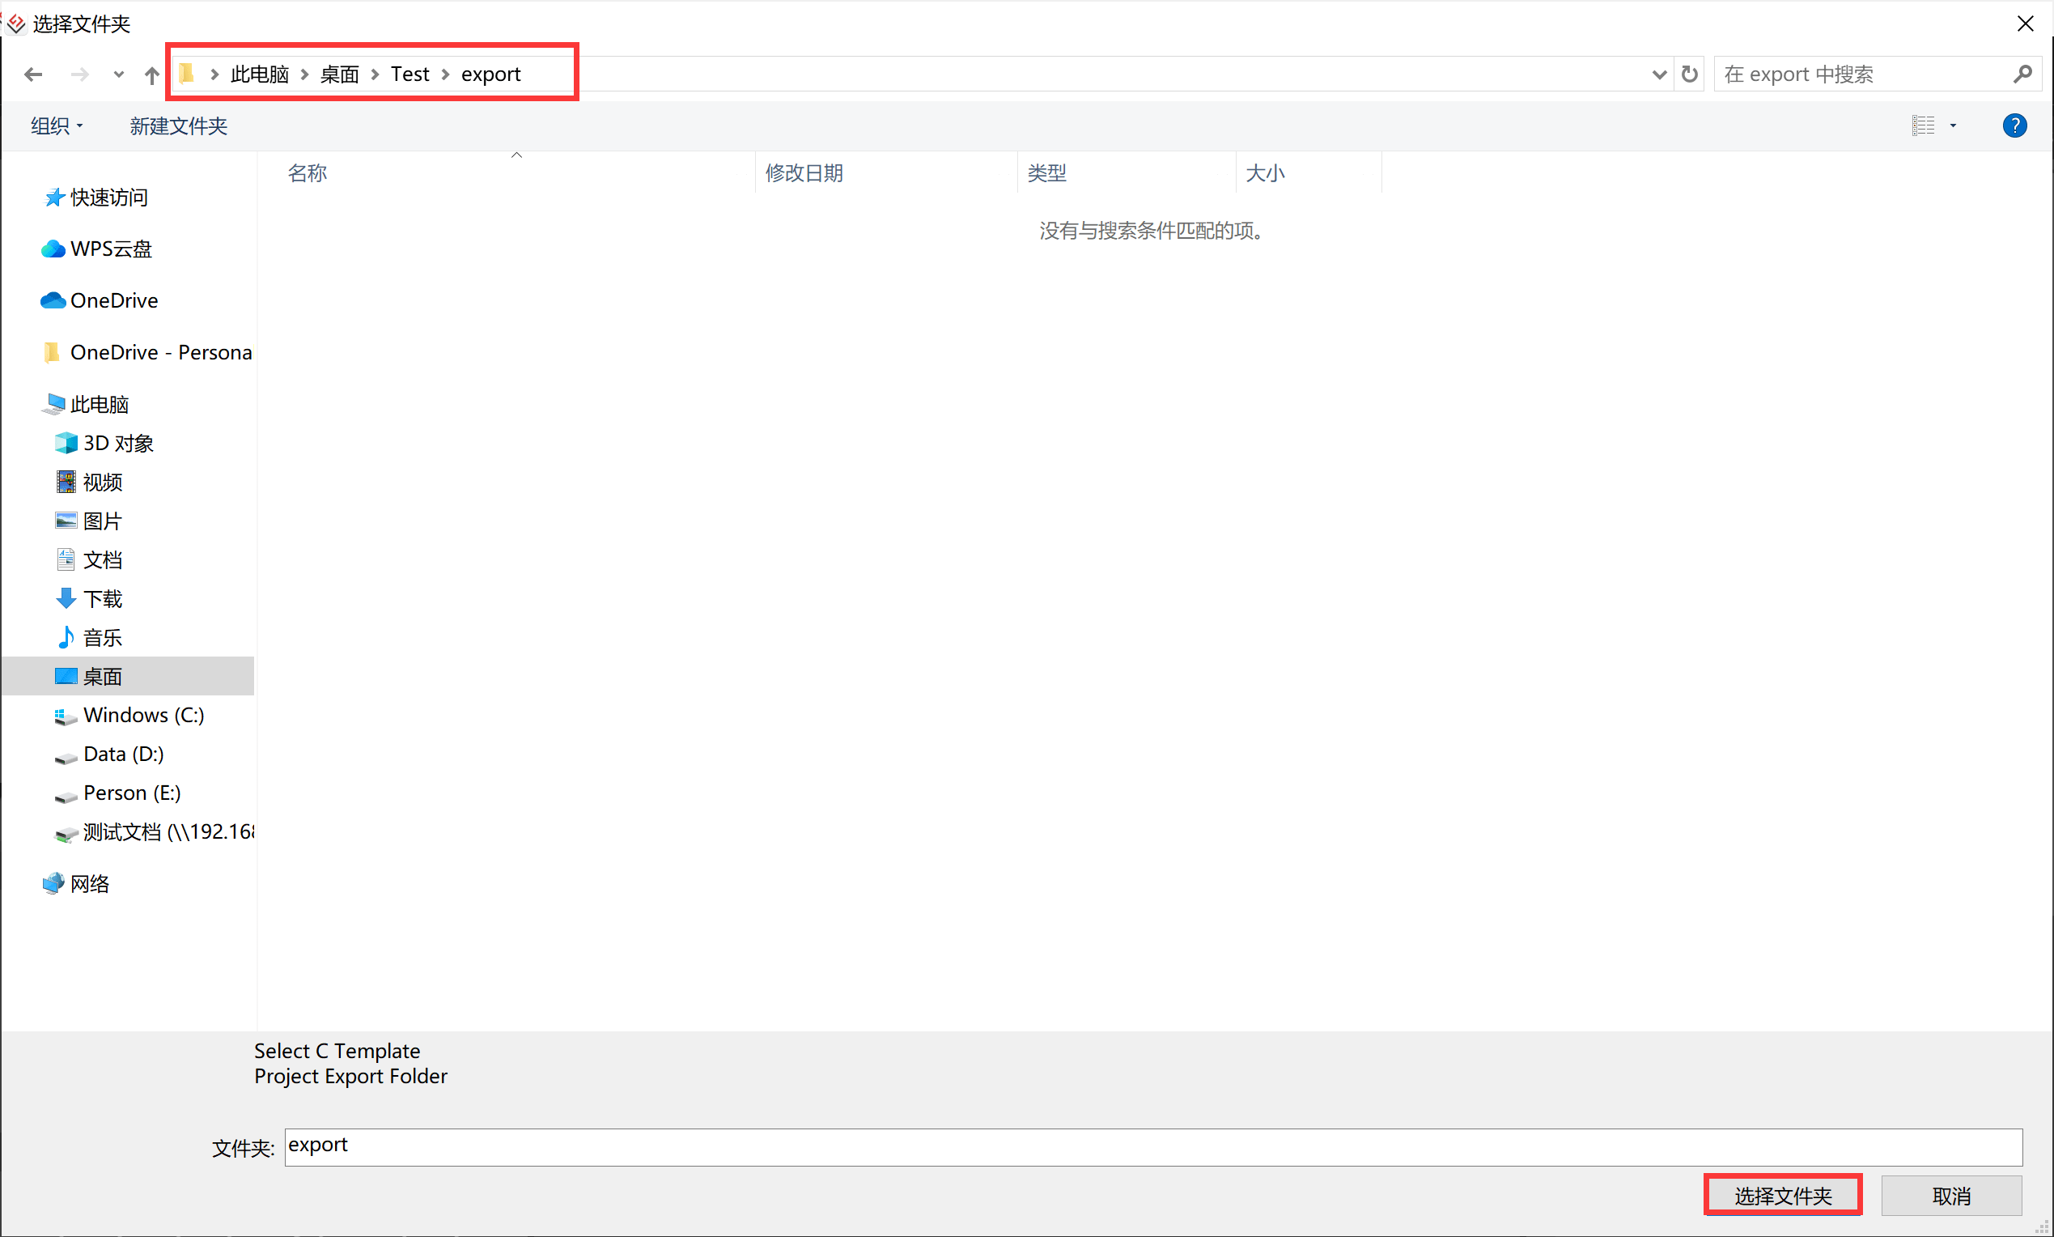The width and height of the screenshot is (2054, 1237).
Task: Click the 文件夹 name input field
Action: (x=1152, y=1147)
